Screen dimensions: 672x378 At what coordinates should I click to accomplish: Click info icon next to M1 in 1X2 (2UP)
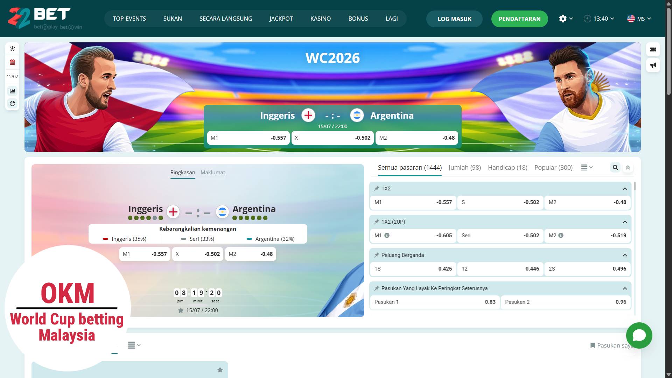point(387,235)
